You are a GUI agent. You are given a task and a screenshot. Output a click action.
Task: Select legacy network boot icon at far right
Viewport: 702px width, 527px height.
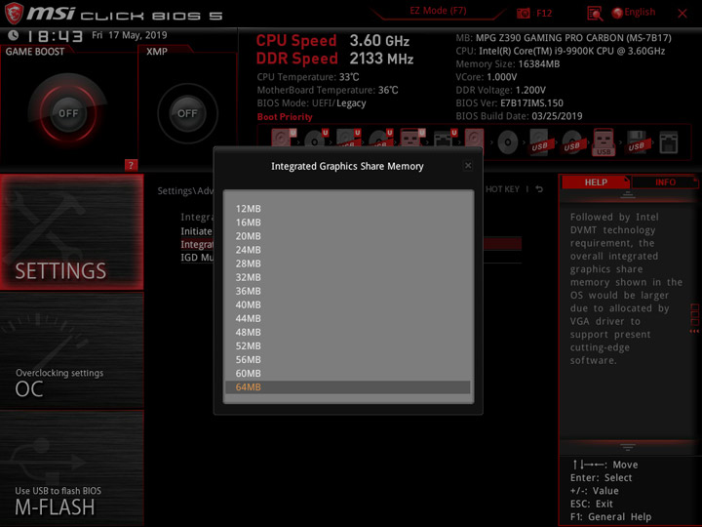[669, 142]
